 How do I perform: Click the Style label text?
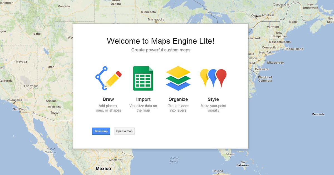click(x=213, y=99)
